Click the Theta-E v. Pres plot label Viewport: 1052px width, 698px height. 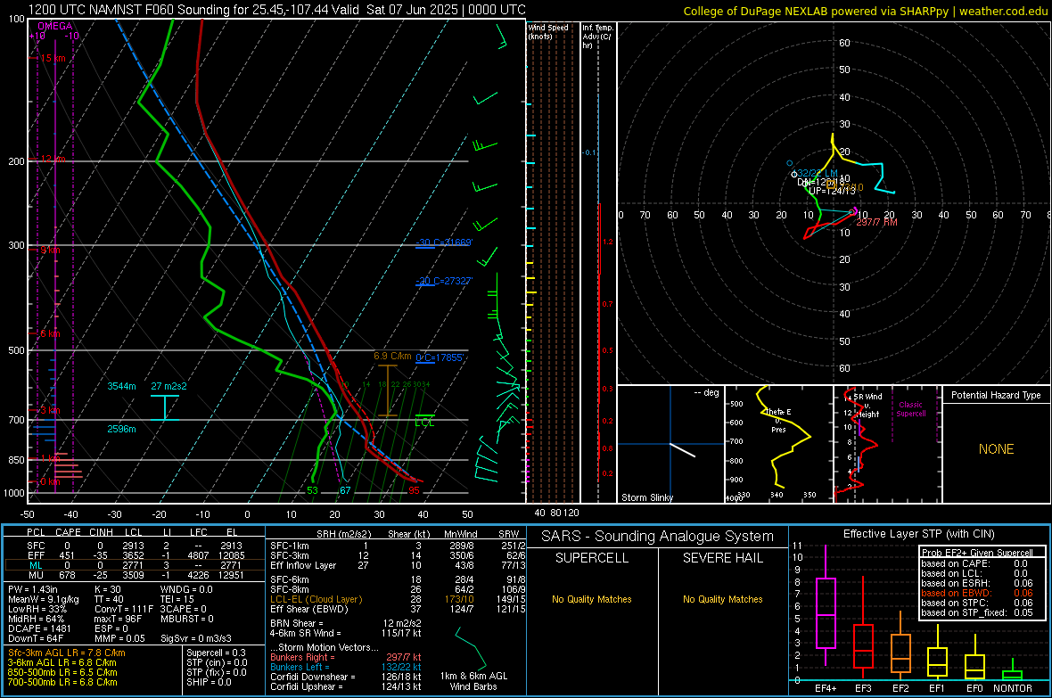pyautogui.click(x=779, y=421)
